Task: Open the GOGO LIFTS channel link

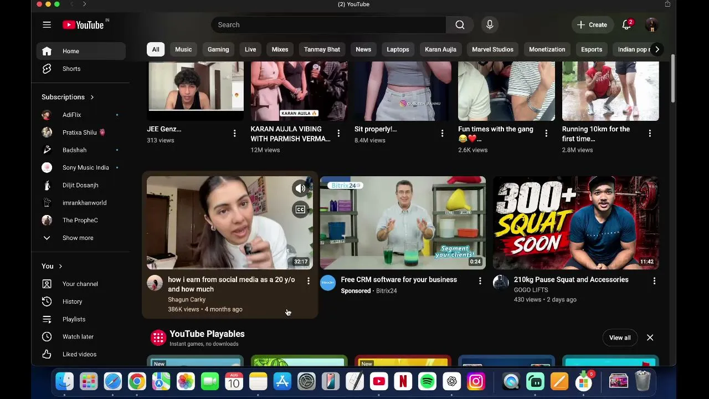Action: point(531,290)
